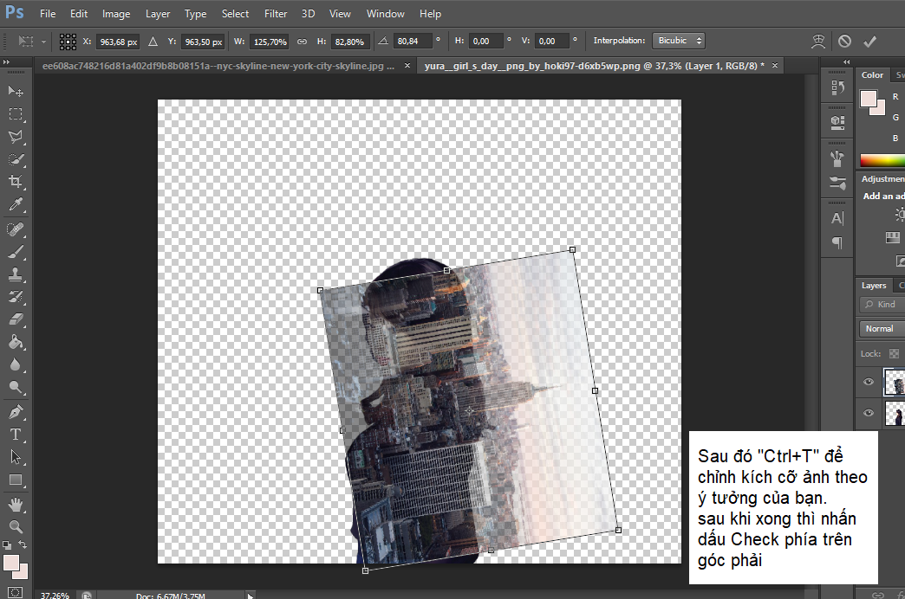Toggle visibility of Layer 1
This screenshot has height=599, width=905.
pyautogui.click(x=869, y=383)
